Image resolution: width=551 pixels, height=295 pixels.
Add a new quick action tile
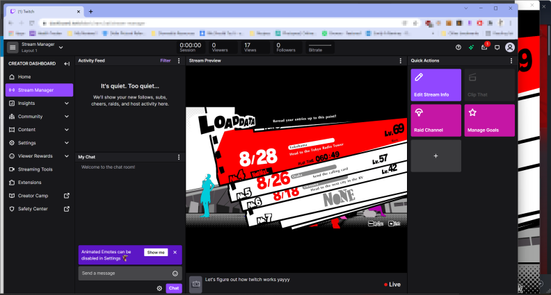pyautogui.click(x=436, y=155)
